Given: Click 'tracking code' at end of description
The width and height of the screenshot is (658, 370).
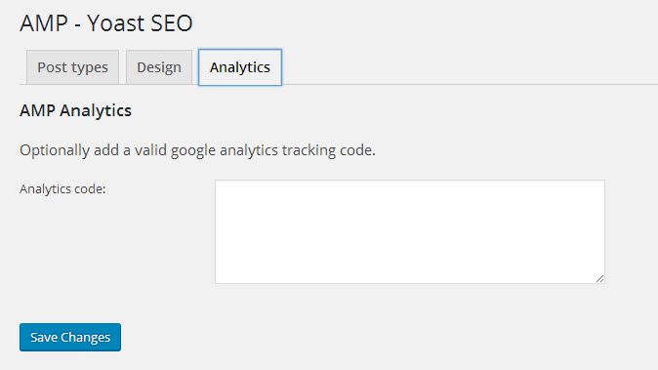Looking at the screenshot, I should [x=329, y=150].
